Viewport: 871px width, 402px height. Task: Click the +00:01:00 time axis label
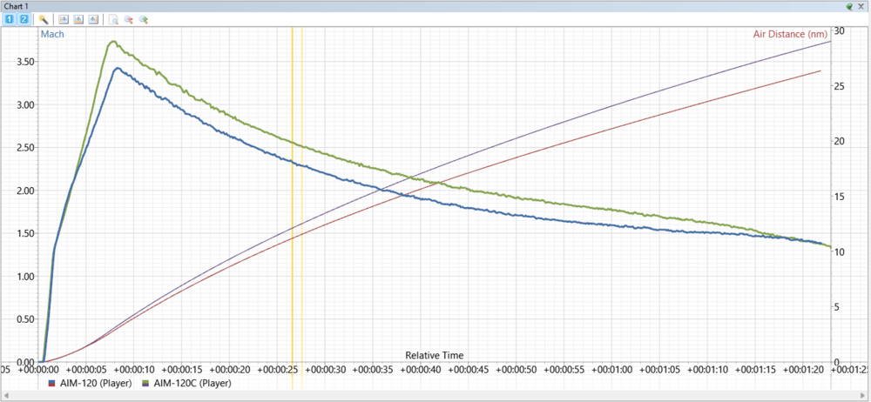(x=611, y=369)
